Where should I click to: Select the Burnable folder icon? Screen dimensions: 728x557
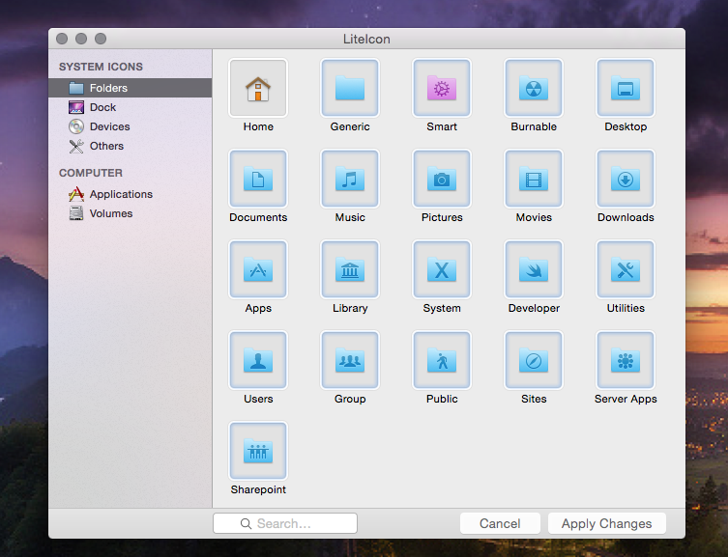pyautogui.click(x=534, y=88)
